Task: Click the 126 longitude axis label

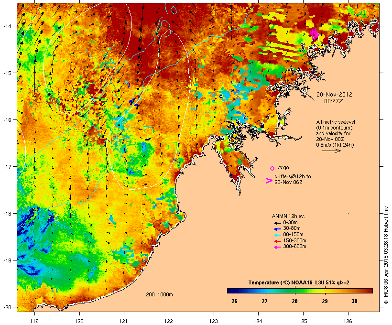Action: point(348,321)
